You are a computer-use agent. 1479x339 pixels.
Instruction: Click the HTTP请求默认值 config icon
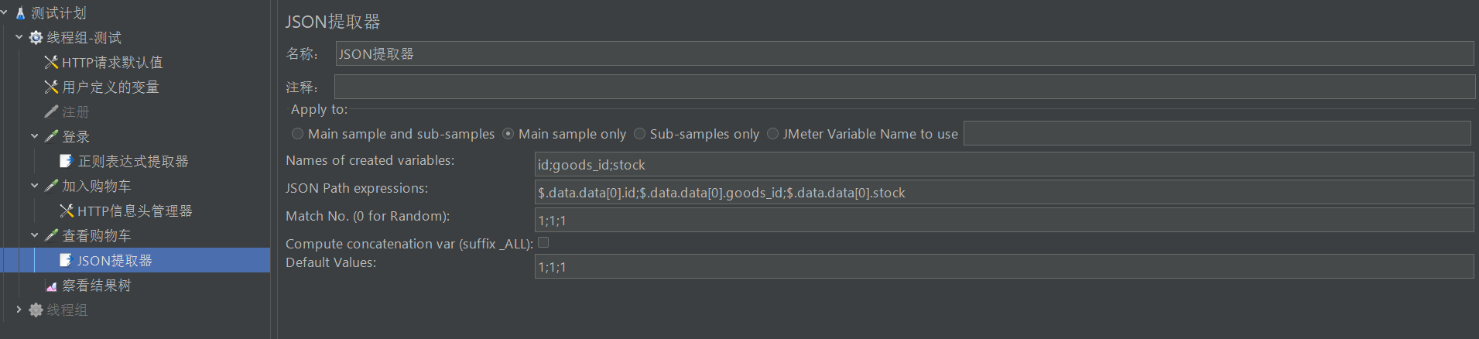point(51,62)
